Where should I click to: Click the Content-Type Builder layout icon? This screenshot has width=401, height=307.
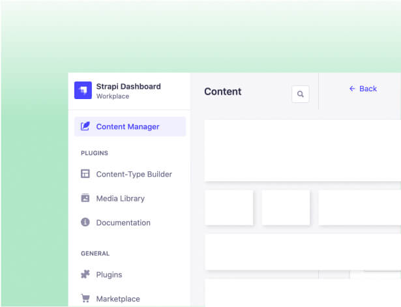[x=85, y=174]
